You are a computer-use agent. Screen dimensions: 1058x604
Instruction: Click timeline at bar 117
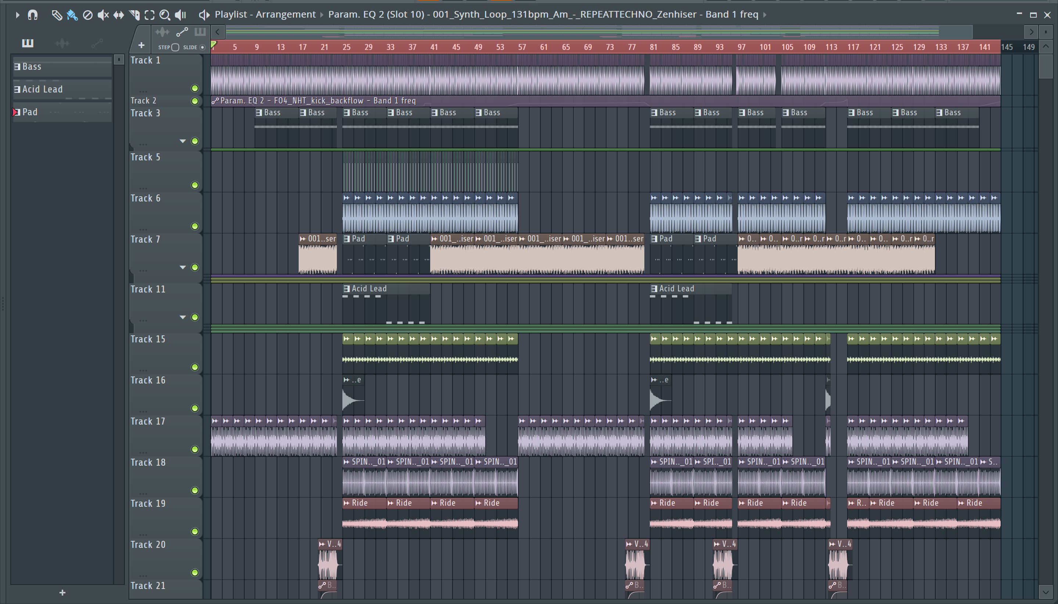pyautogui.click(x=853, y=47)
